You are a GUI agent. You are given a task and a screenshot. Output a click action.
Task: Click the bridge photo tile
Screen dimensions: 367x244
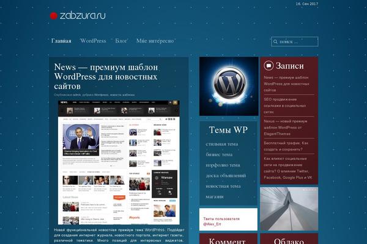[289, 209]
